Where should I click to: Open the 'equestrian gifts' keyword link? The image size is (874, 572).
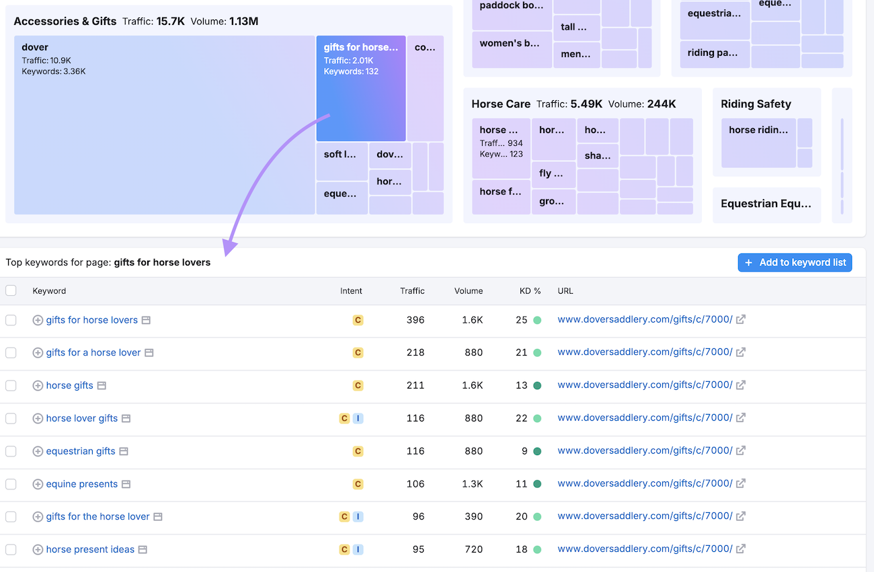tap(81, 451)
